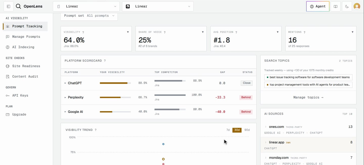364x165 pixels.
Task: Expand the Perplexity platform row
Action: (65, 97)
